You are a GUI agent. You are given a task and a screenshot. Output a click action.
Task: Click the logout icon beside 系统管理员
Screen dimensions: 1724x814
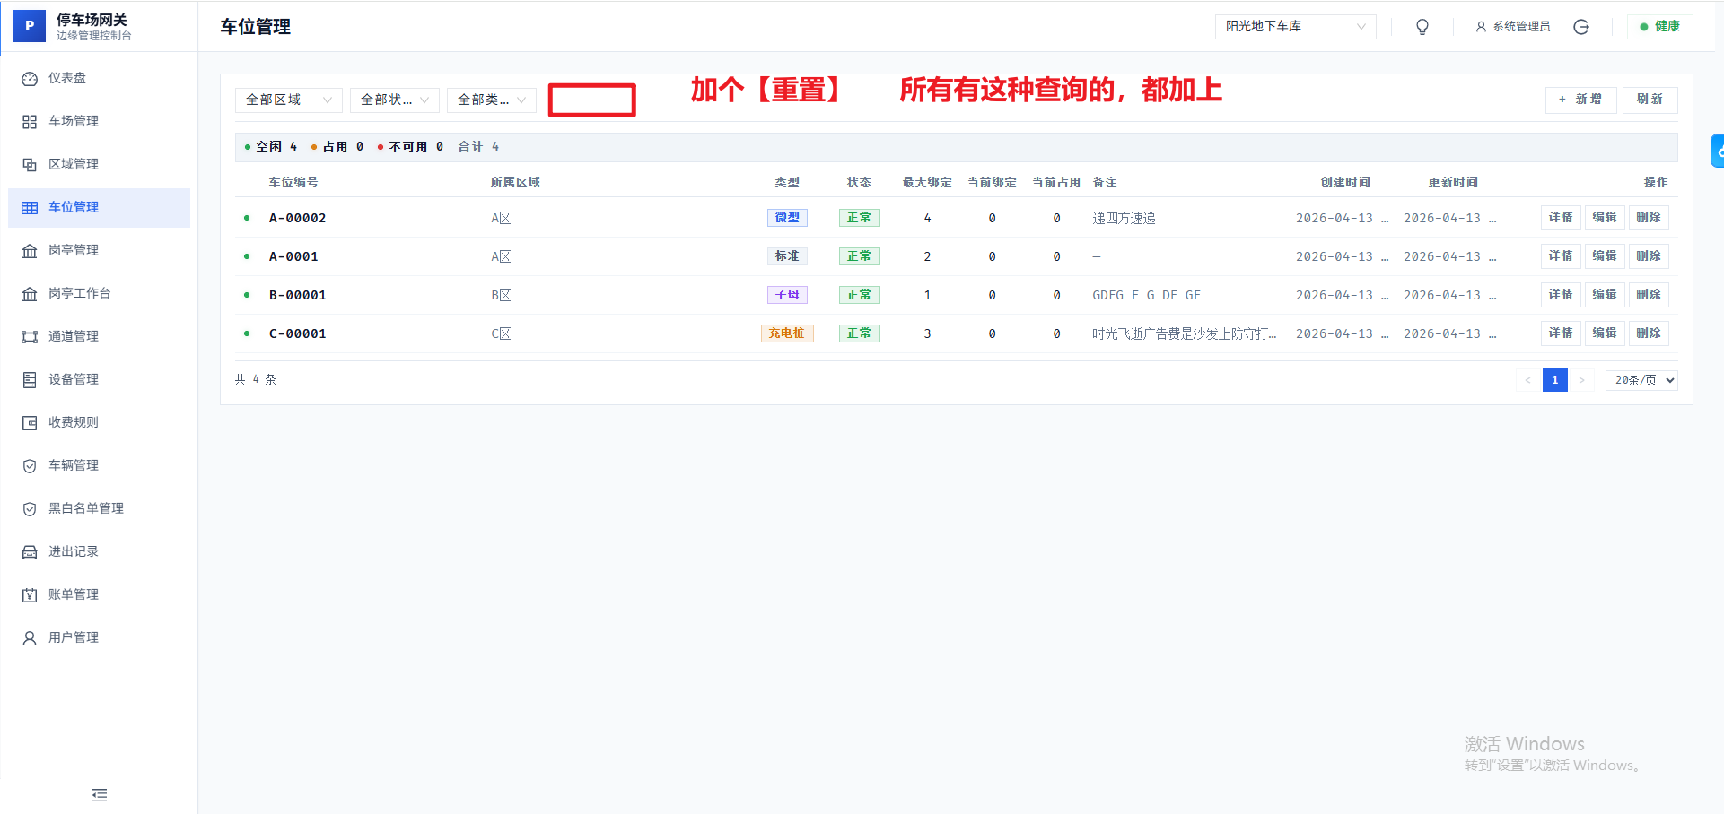(x=1581, y=27)
